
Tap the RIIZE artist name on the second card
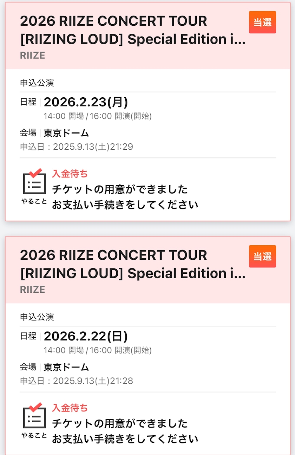[x=33, y=290]
